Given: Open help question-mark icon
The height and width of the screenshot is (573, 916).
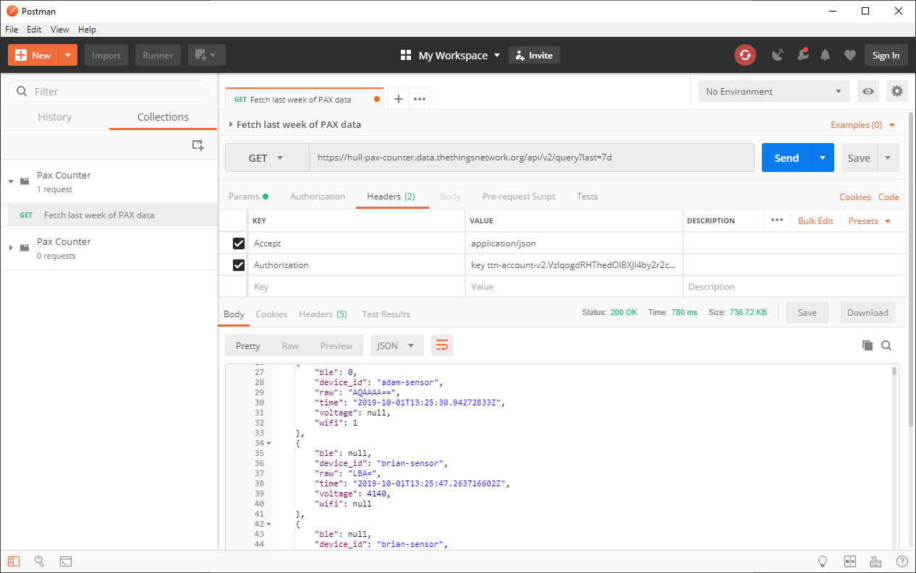Looking at the screenshot, I should click(902, 561).
